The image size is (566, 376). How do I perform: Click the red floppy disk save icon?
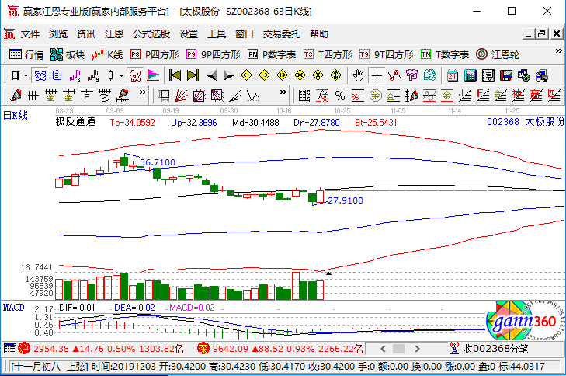pyautogui.click(x=506, y=75)
